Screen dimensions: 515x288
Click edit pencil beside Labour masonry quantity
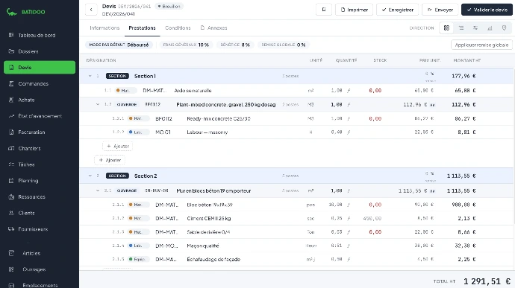click(349, 132)
